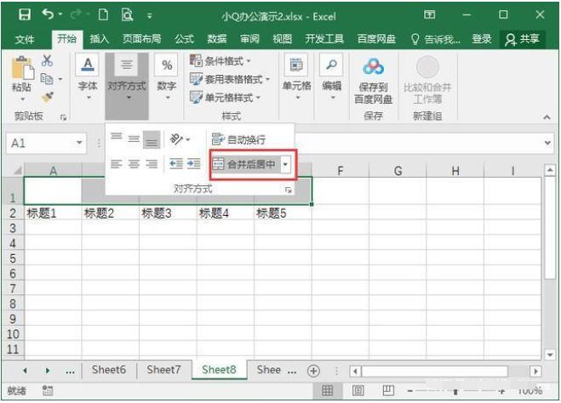Click the 共享 share button
Viewport: 561px width, 403px height.
(522, 39)
